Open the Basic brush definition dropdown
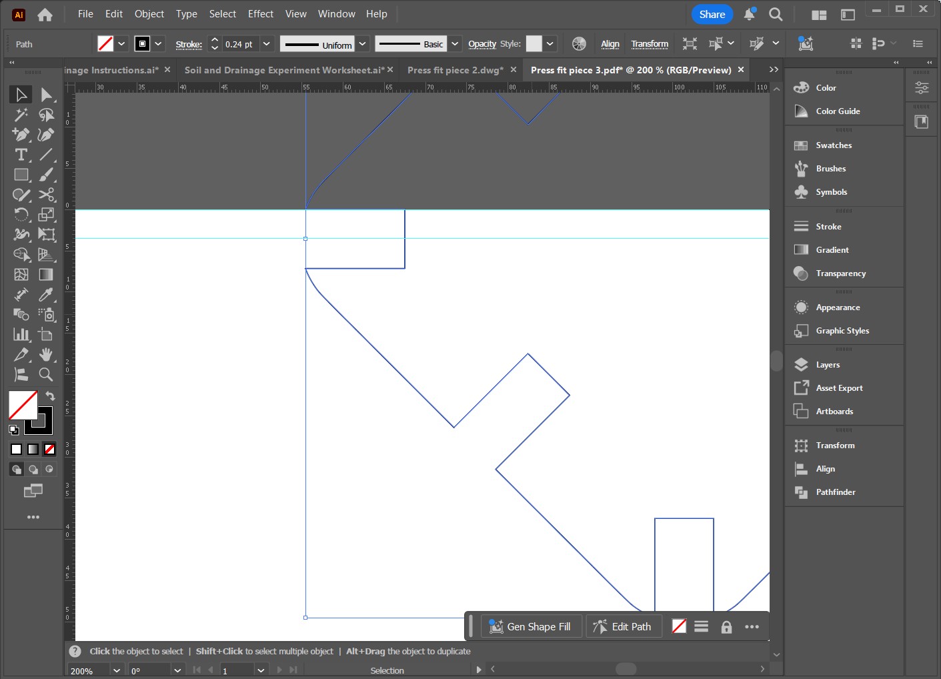Image resolution: width=941 pixels, height=679 pixels. 455,44
